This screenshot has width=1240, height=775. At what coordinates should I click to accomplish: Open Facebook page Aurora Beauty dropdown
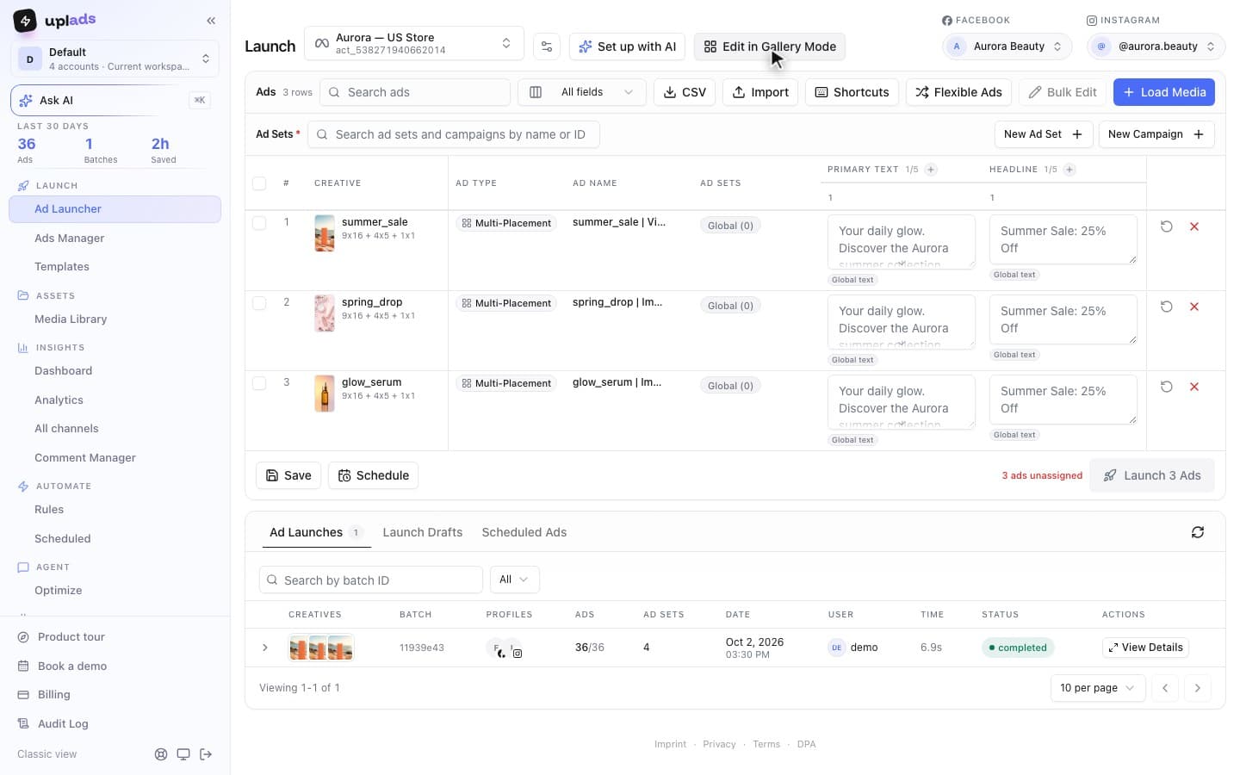(x=1008, y=46)
